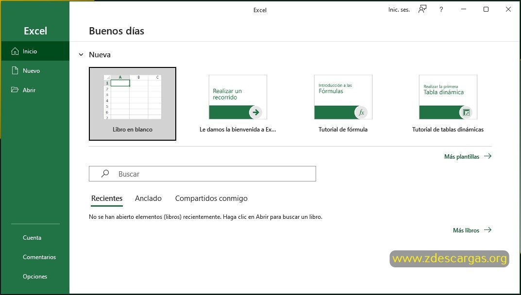Select the Inicio label in the sidebar
Screen dimensions: 521x295
[30, 51]
